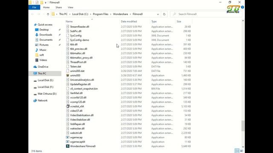The image size is (273, 153).
Task: Select the VobRepair.dll file icon
Action: [x=67, y=124]
